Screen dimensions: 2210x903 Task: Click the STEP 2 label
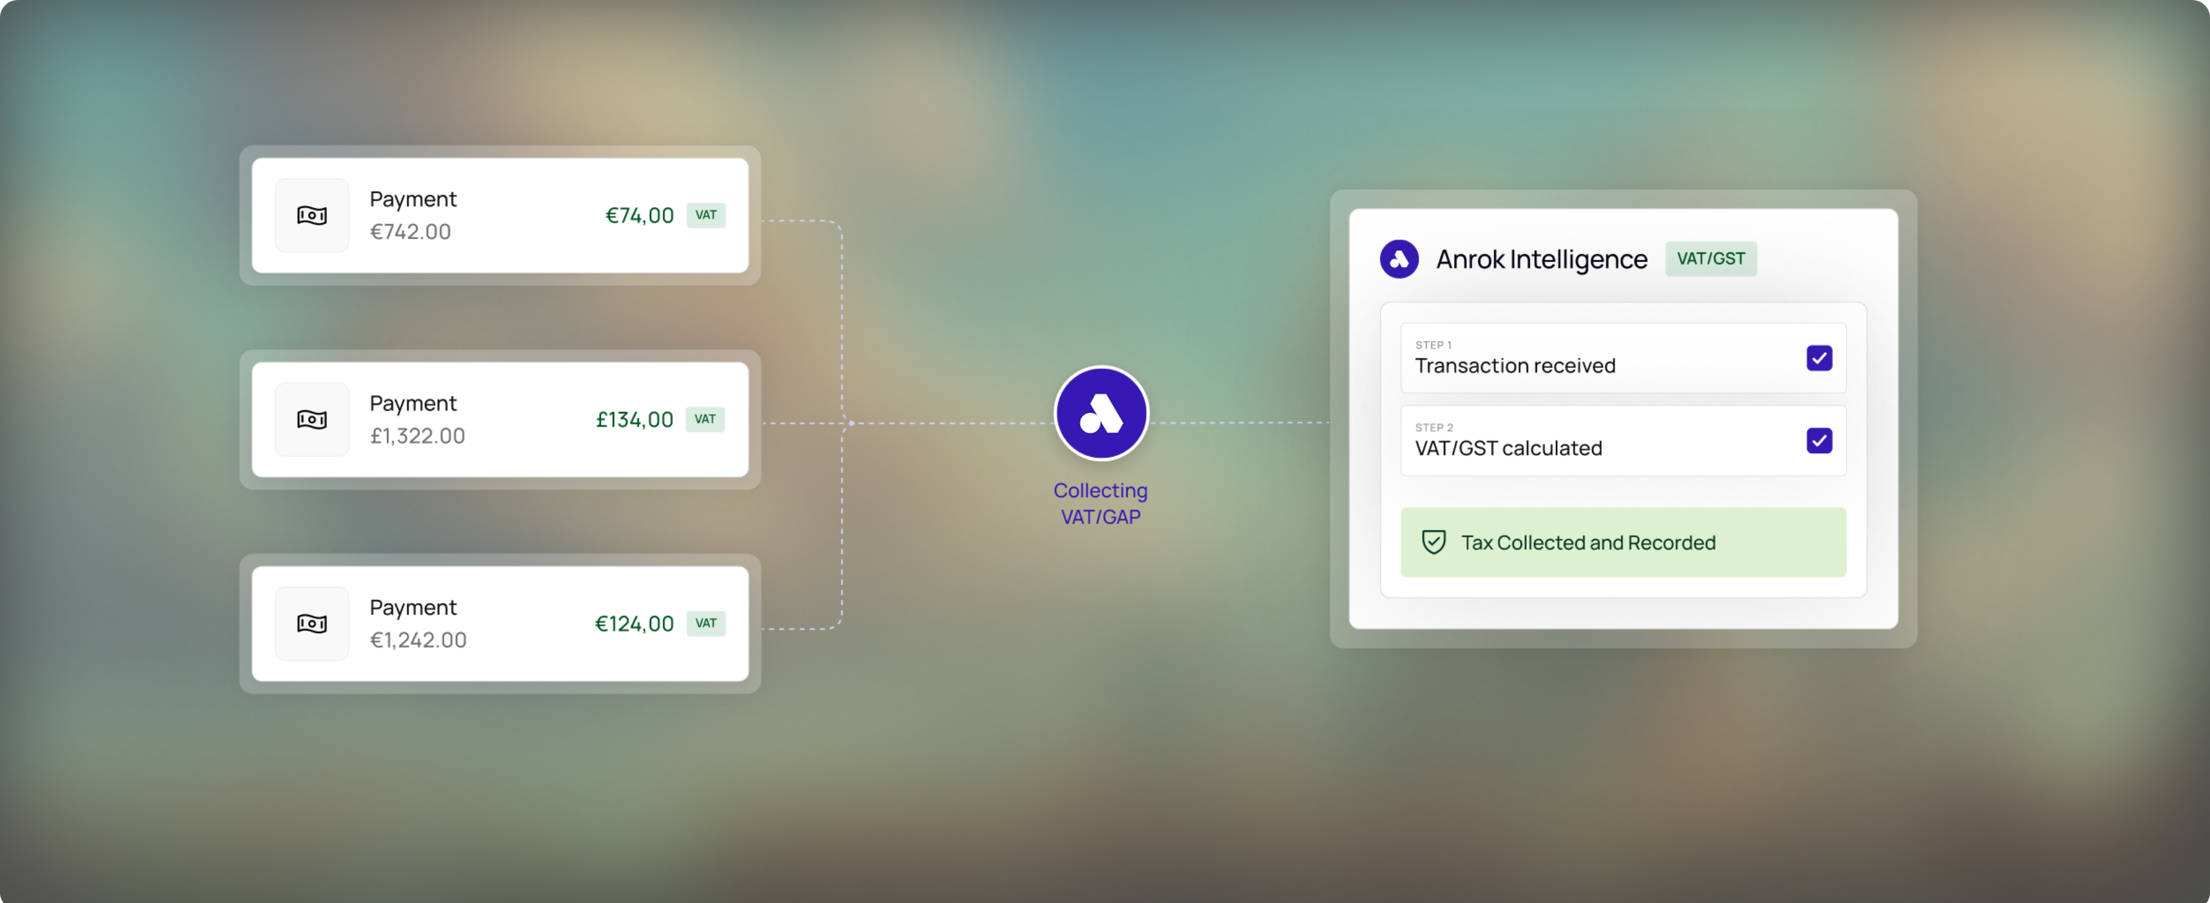1435,427
